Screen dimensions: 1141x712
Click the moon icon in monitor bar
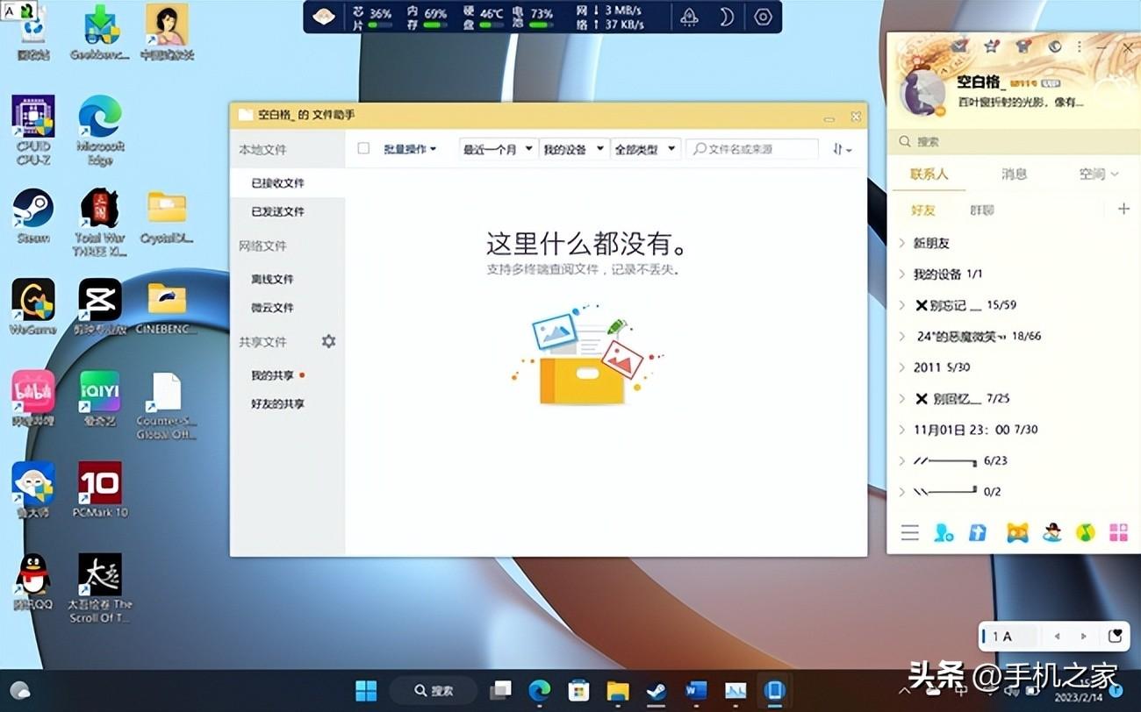point(726,17)
